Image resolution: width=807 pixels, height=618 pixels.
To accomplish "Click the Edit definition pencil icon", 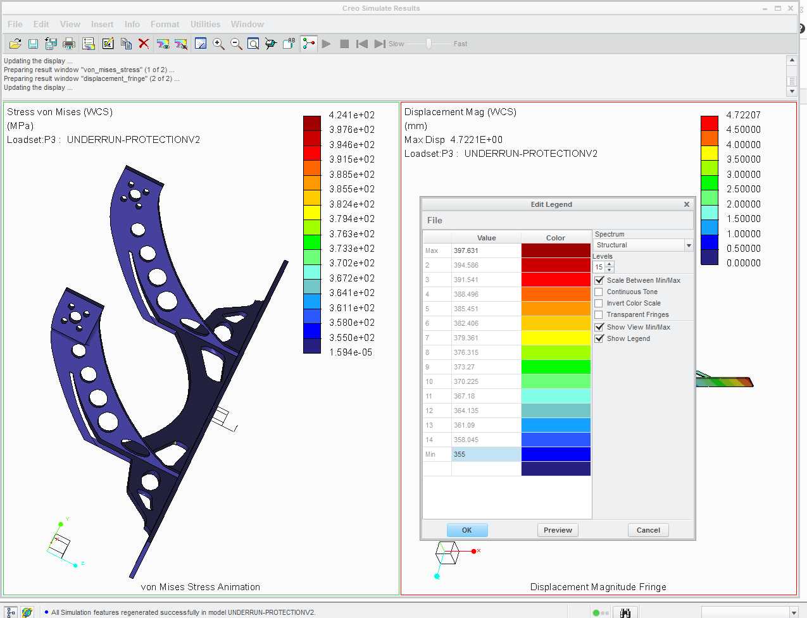I will coord(108,44).
